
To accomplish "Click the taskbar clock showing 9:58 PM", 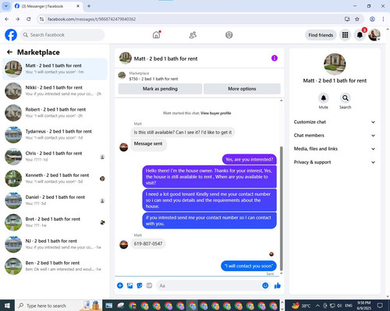I will pos(363,306).
